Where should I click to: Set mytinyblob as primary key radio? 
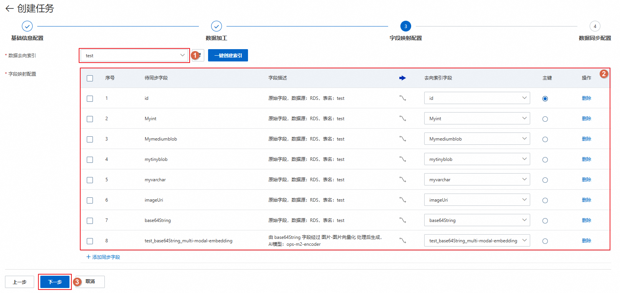click(x=545, y=160)
